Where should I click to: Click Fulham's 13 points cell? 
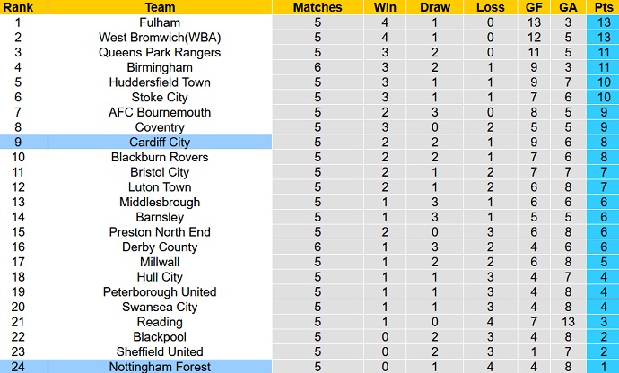pos(603,22)
